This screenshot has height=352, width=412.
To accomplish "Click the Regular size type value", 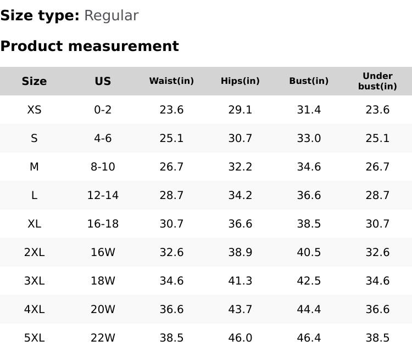I will [111, 16].
